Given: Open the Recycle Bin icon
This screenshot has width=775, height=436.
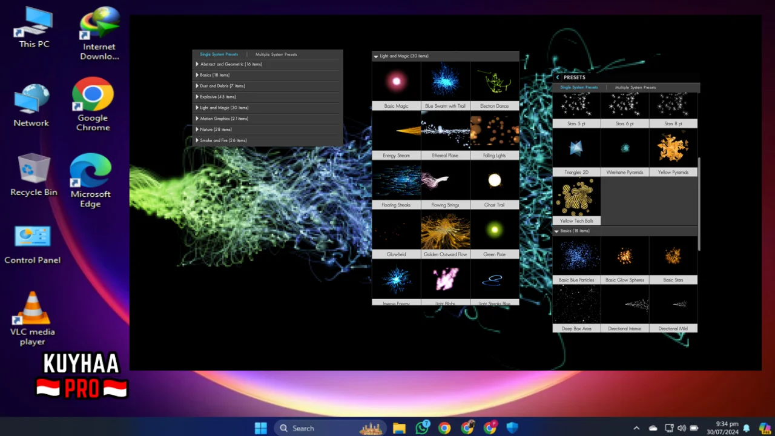Looking at the screenshot, I should click(x=34, y=174).
